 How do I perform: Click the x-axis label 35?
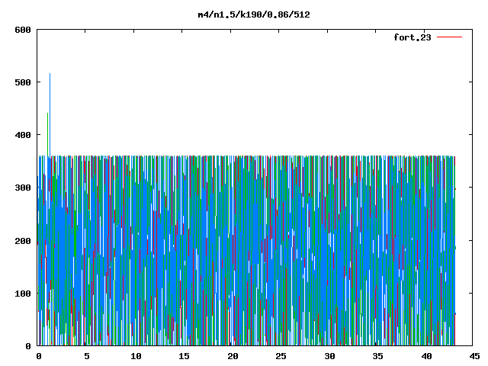tap(378, 356)
